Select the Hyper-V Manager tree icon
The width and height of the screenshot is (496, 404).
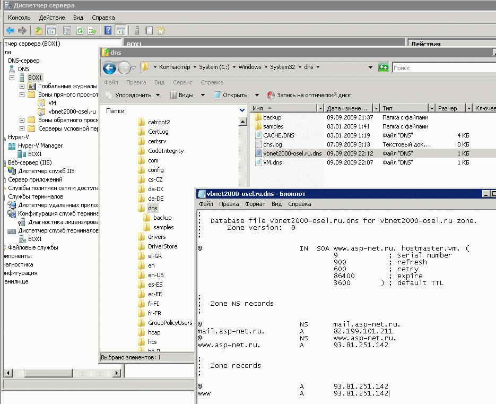pos(12,145)
